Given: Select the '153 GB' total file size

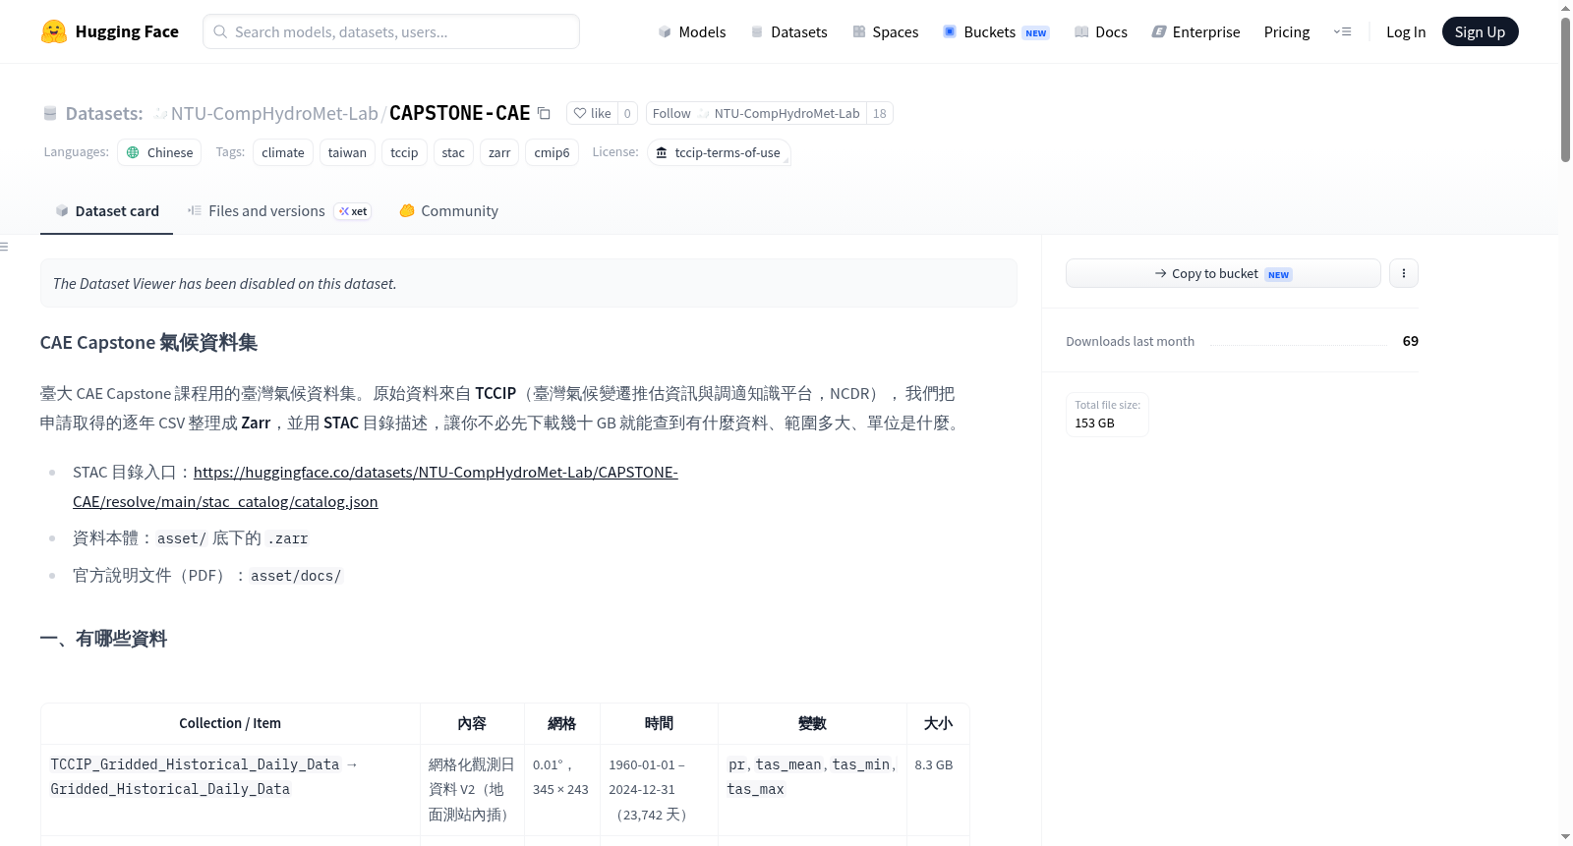Looking at the screenshot, I should (x=1094, y=423).
